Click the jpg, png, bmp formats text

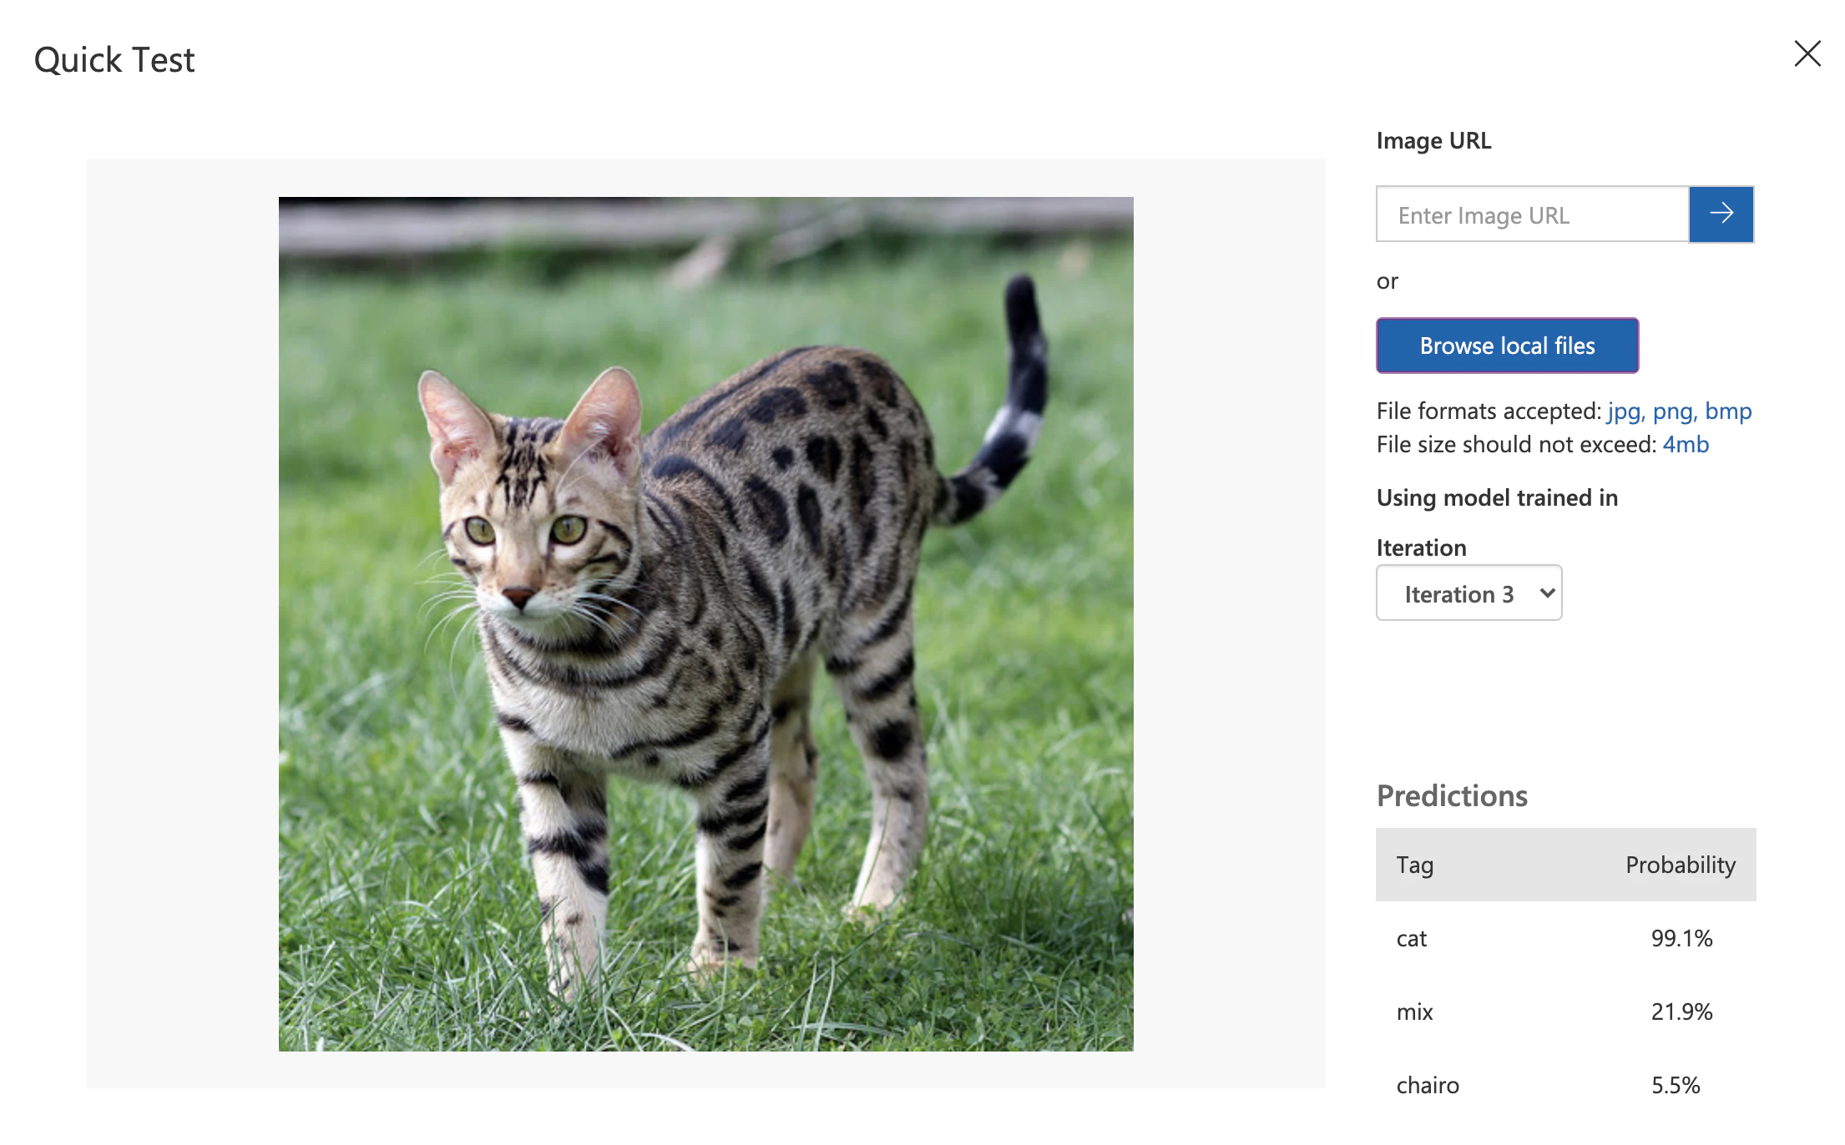pos(1679,411)
